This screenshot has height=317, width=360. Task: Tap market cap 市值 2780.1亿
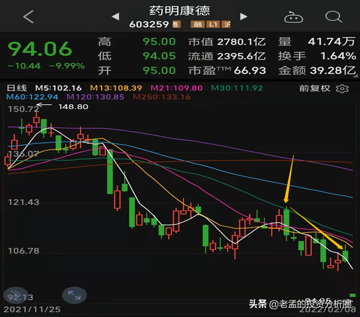(227, 42)
